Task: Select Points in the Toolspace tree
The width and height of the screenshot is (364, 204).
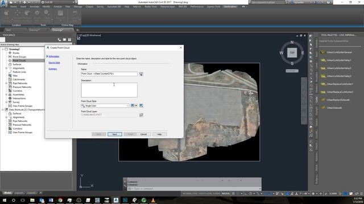Action: 16,53
